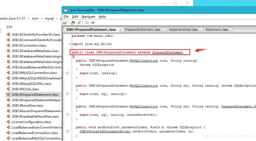The height and width of the screenshot is (141, 256).
Task: Click the 'mysql' breadcrumb in Explorer path
Action: pyautogui.click(x=49, y=18)
